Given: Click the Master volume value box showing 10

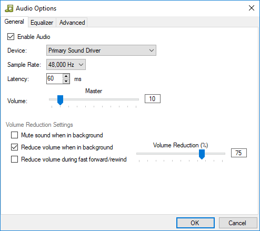Looking at the screenshot, I should 153,99.
